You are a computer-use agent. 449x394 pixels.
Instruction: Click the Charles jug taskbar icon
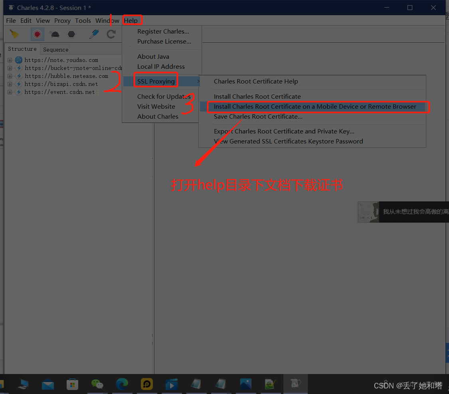click(x=295, y=383)
